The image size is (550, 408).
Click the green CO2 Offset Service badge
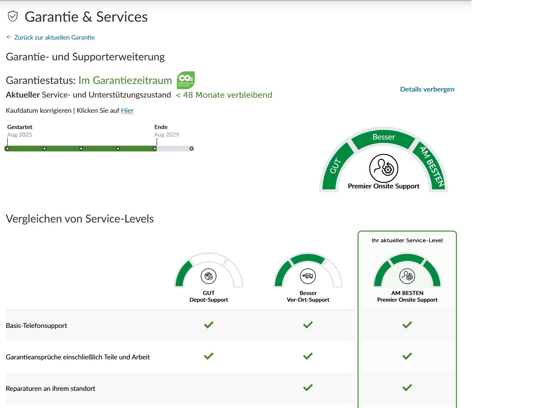(186, 80)
